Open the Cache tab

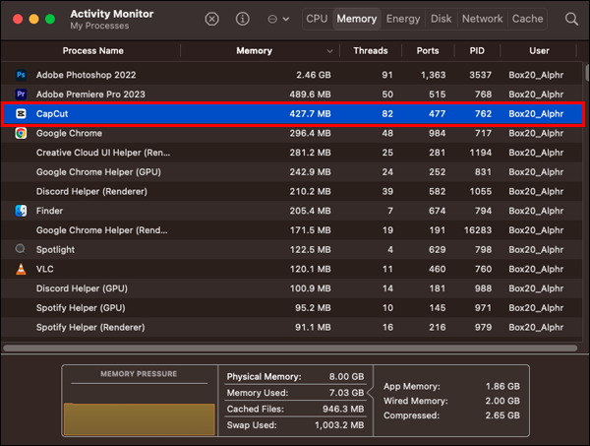coord(527,19)
